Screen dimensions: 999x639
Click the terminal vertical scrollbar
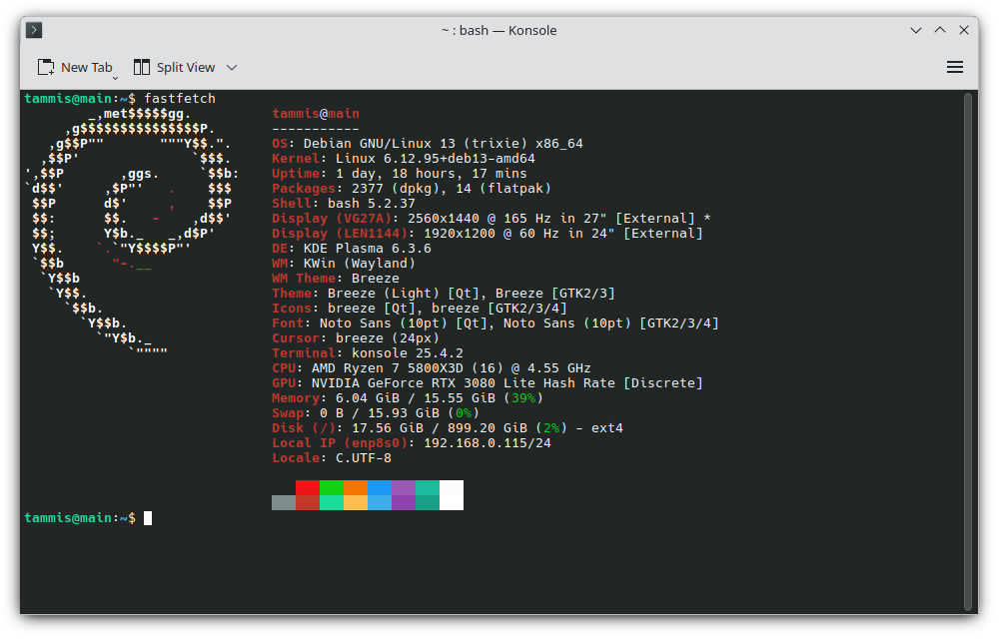(967, 351)
